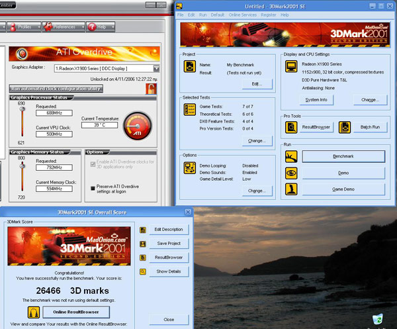The height and width of the screenshot is (329, 397).
Task: Open the Help menu in 3DMark2001
Action: pos(285,15)
